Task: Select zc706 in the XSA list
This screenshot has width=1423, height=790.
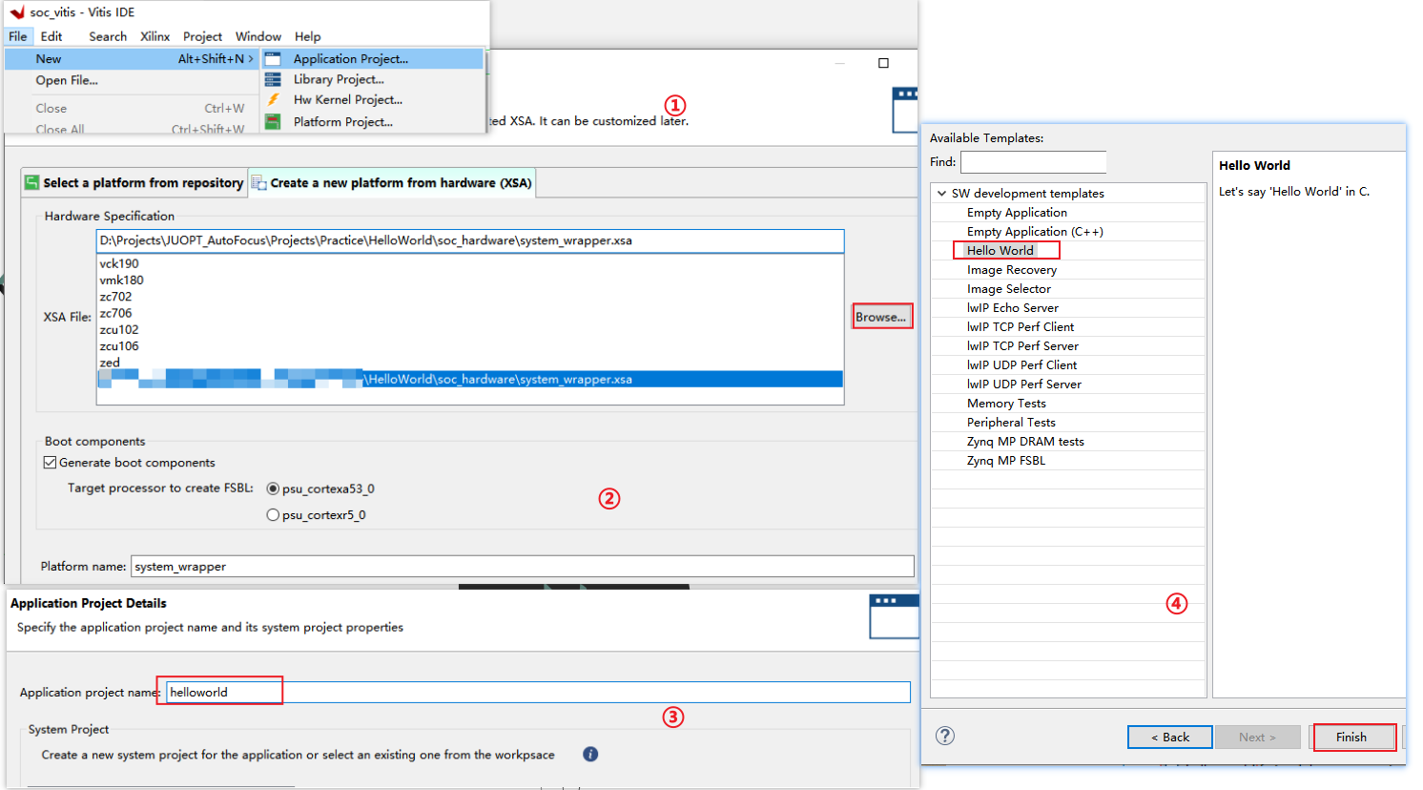Action: click(x=115, y=313)
